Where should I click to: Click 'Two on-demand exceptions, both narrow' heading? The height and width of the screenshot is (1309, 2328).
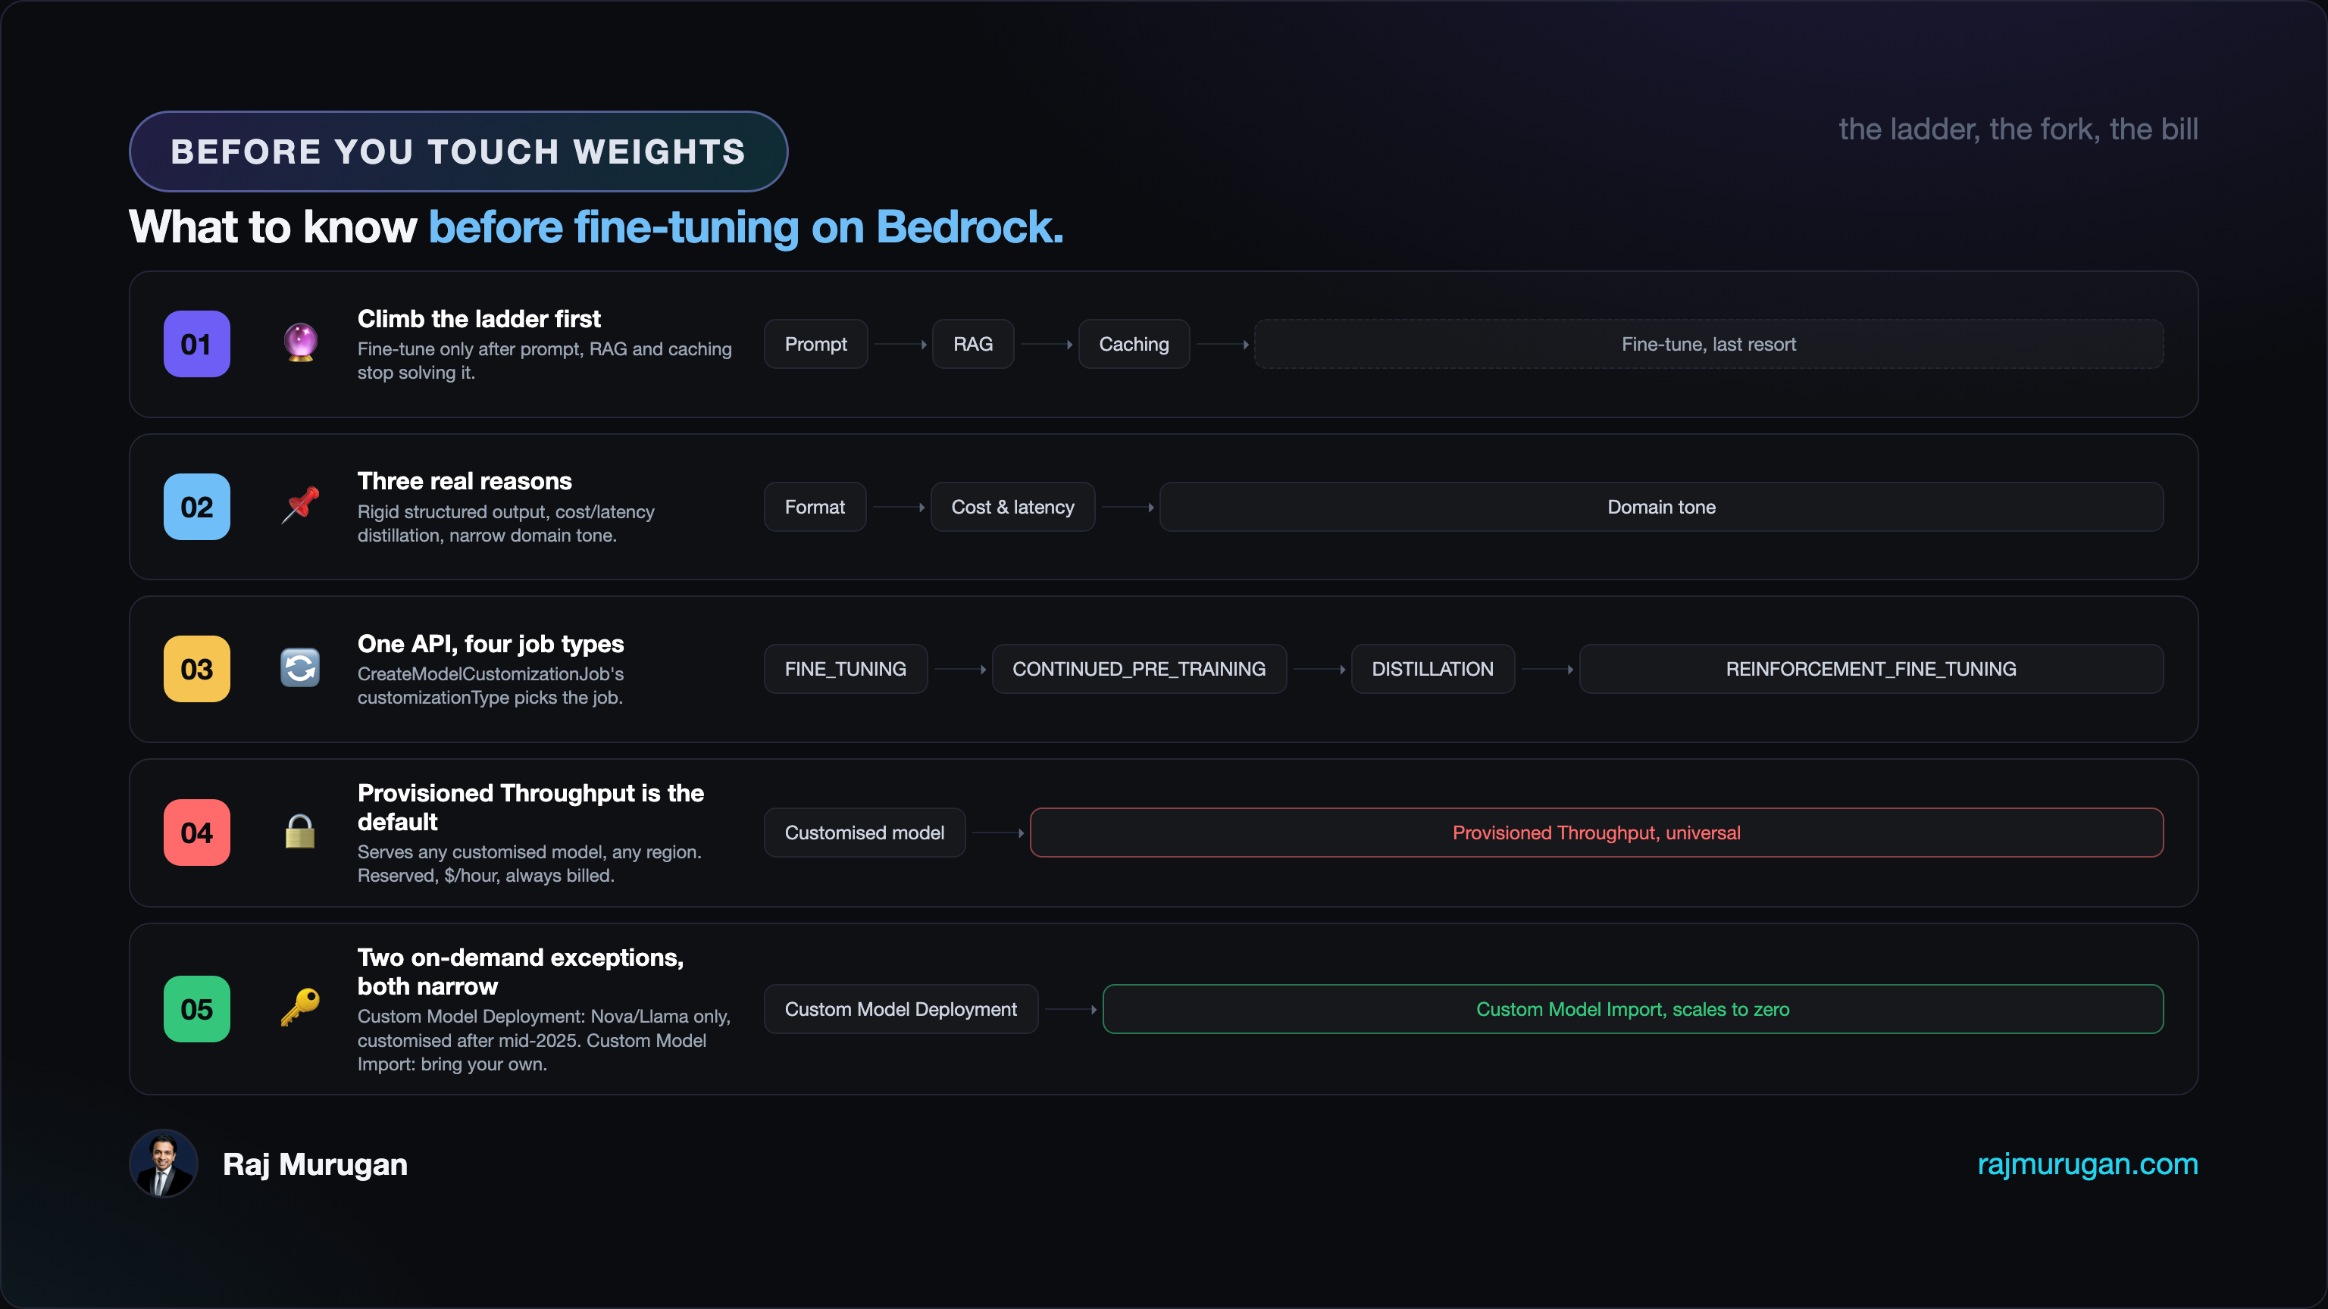[521, 971]
